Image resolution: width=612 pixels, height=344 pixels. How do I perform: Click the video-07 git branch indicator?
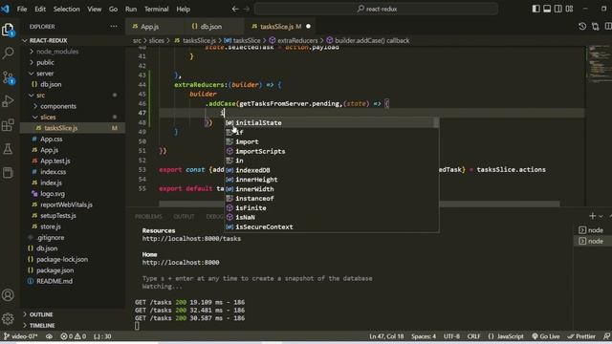pos(21,336)
